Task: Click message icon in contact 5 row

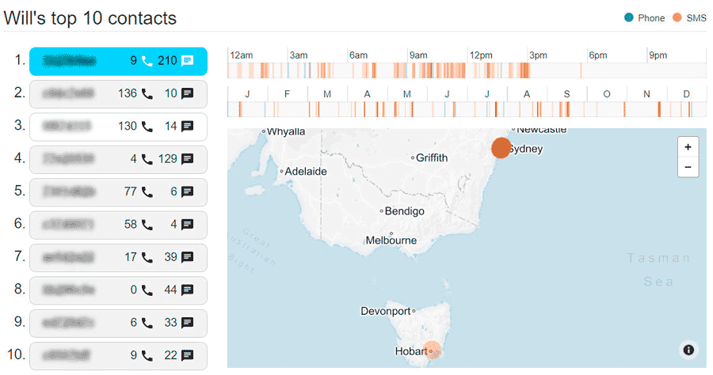Action: (x=187, y=192)
